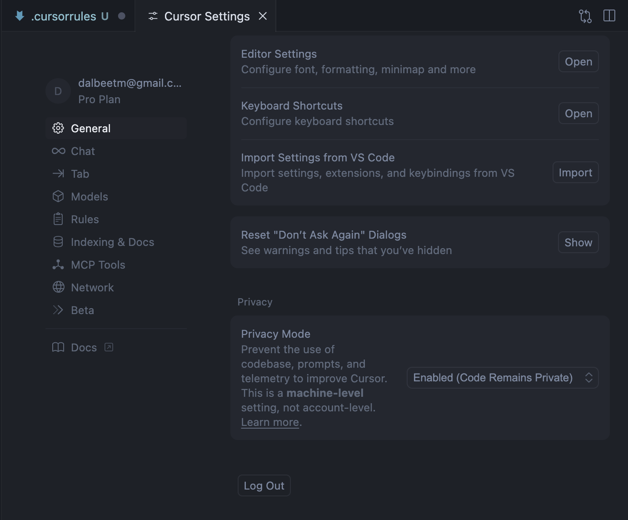Open Keyboard Shortcuts
The image size is (628, 520).
(x=578, y=113)
